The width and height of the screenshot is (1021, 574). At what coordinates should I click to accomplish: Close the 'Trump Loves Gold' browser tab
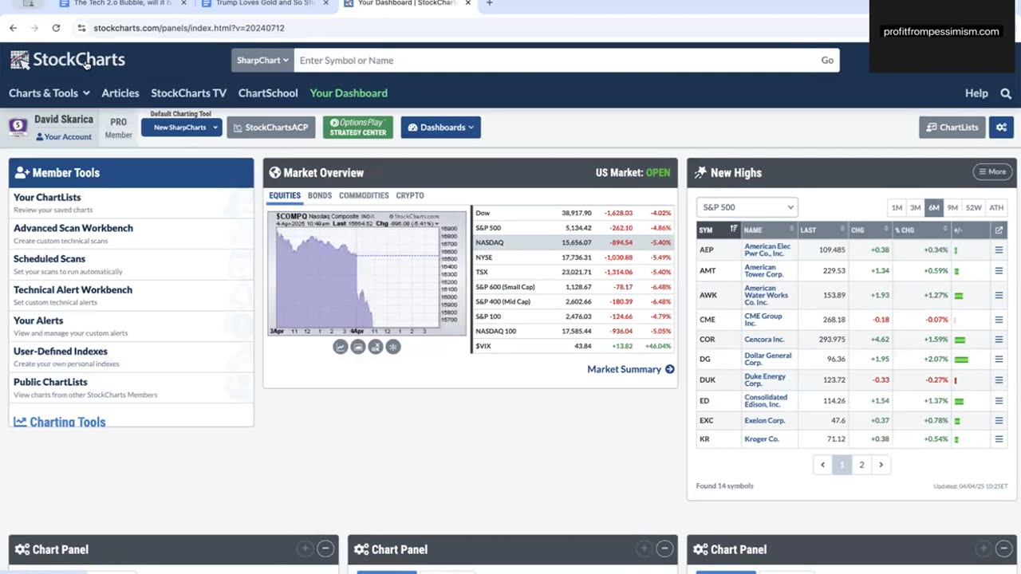point(325,3)
